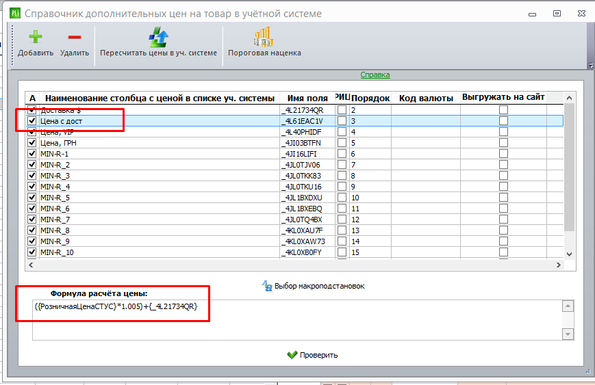The height and width of the screenshot is (385, 595).
Task: Toggle РИЦ checkbox in Цена с дост row
Action: (342, 121)
